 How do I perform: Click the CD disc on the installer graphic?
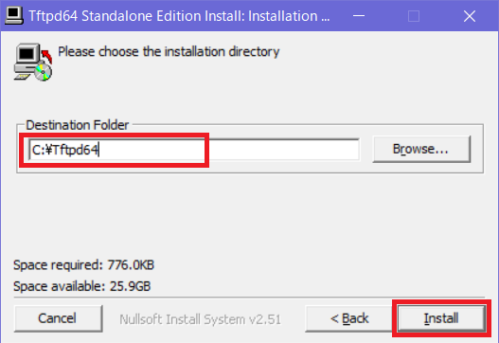(x=44, y=72)
